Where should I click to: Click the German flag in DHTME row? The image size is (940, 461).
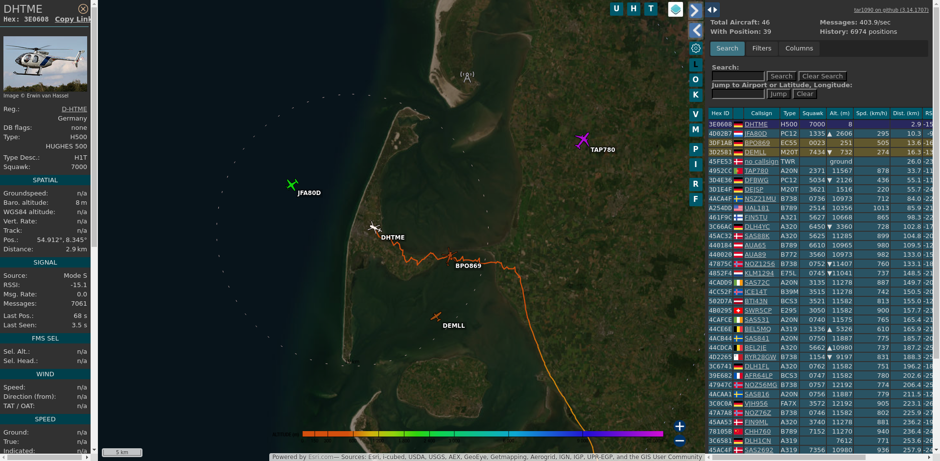pyautogui.click(x=738, y=124)
